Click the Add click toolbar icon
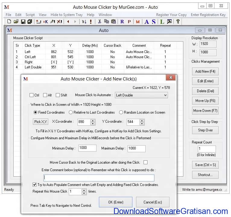This screenshot has height=217, width=231. [39, 22]
